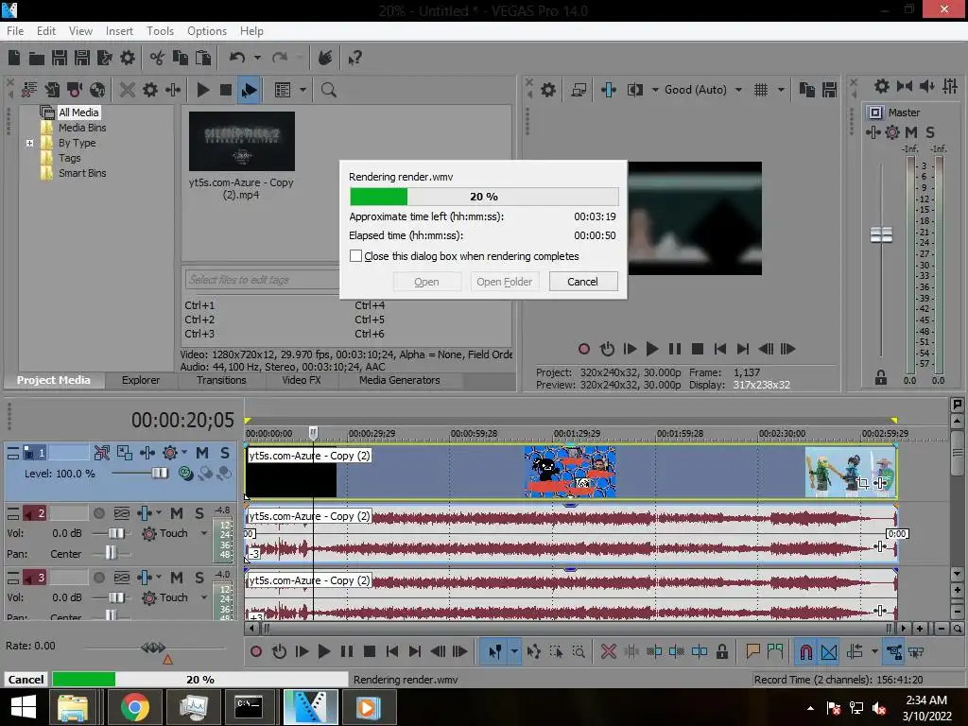Click the Cut scissors icon
The image size is (968, 726).
tap(158, 58)
